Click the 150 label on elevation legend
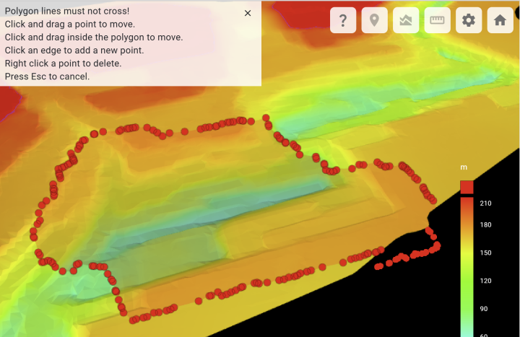This screenshot has width=520, height=337. [485, 253]
